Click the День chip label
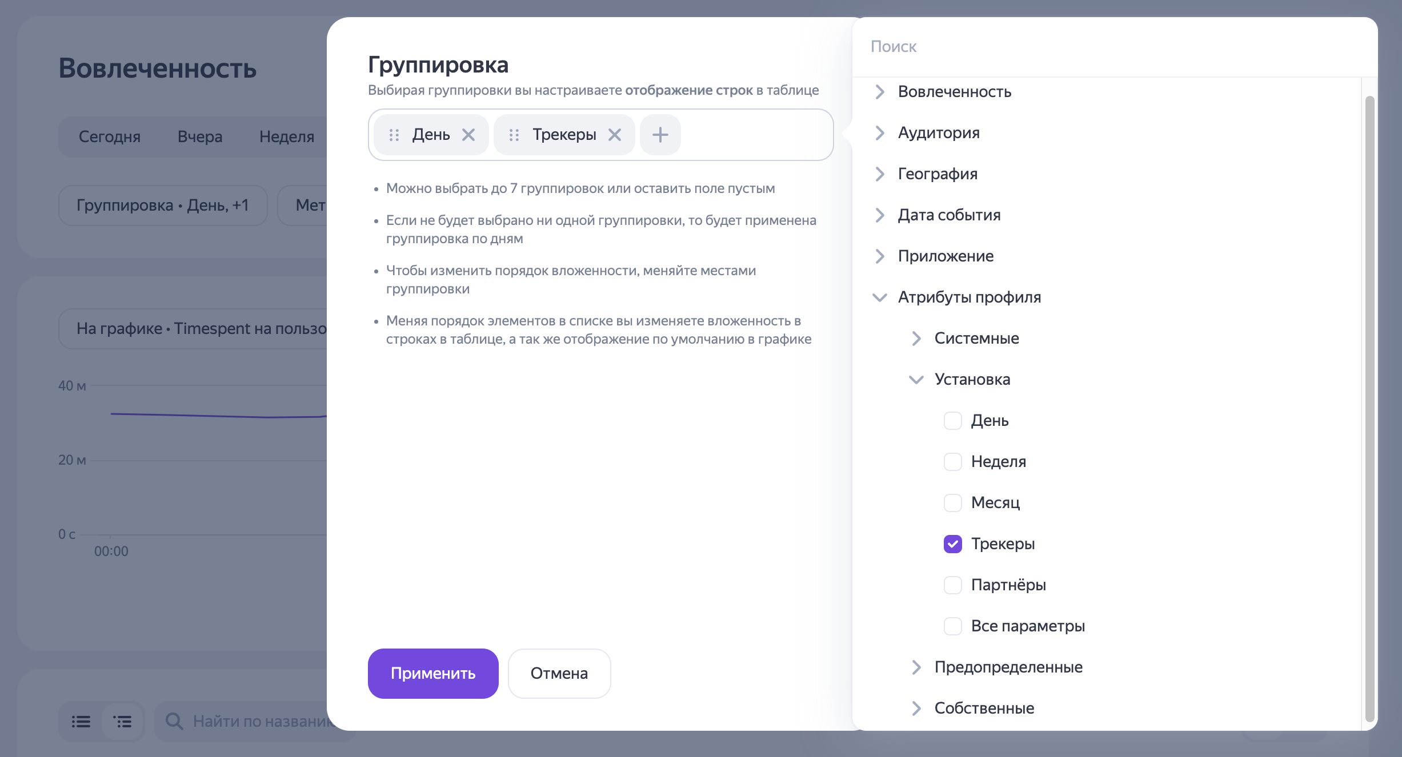Viewport: 1402px width, 757px height. (431, 135)
